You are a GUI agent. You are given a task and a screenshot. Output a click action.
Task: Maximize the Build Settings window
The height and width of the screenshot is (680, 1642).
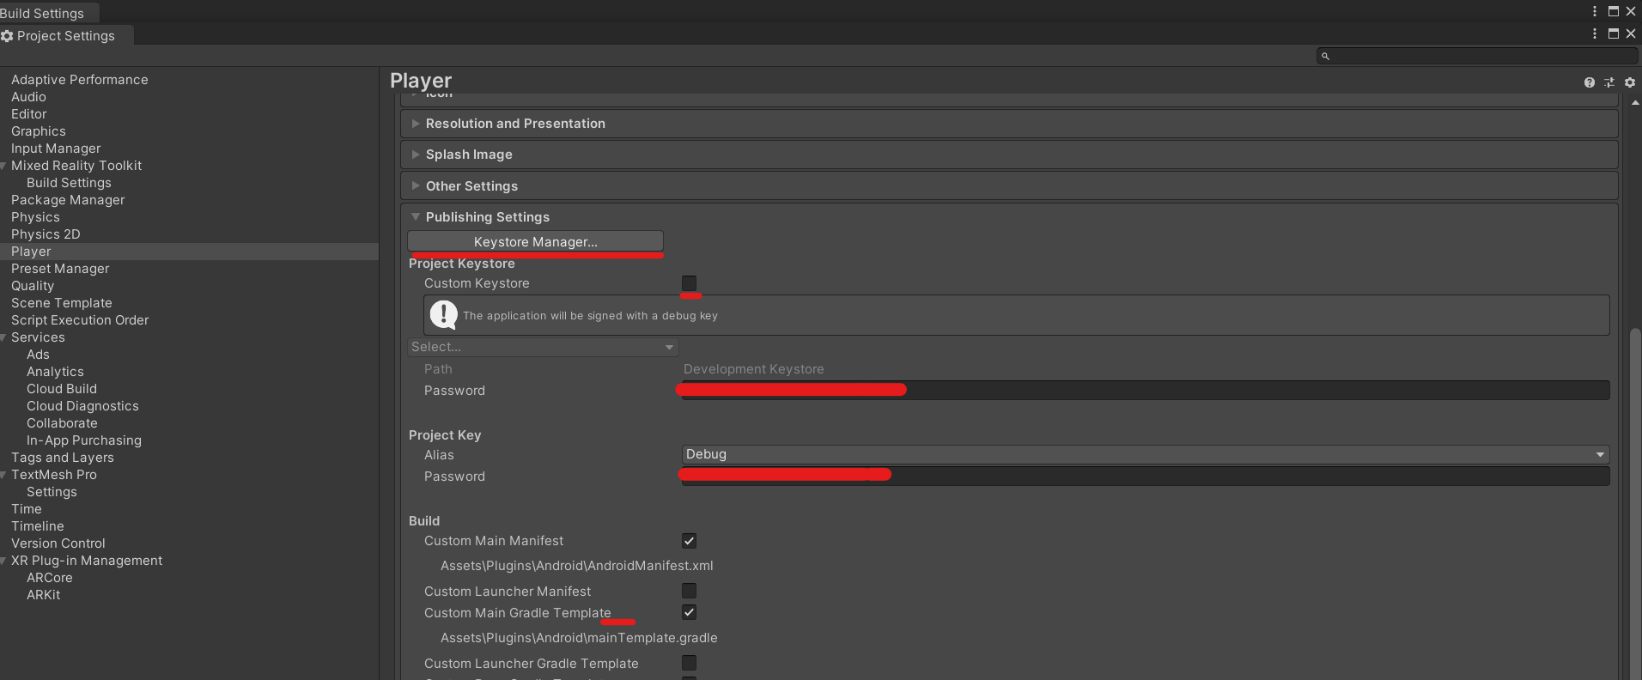pyautogui.click(x=1614, y=11)
